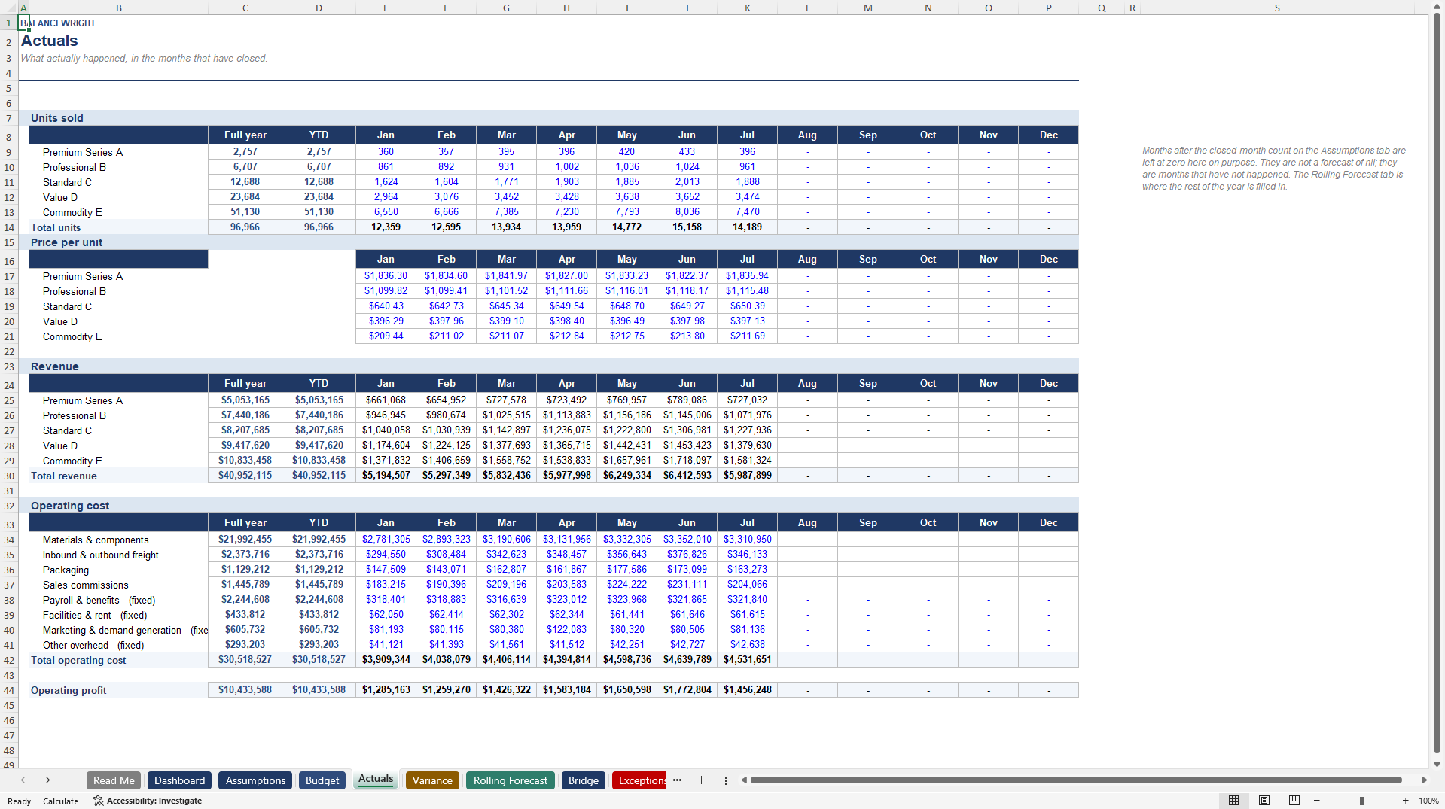Select Total units full year 96,966
1445x809 pixels.
pos(245,227)
